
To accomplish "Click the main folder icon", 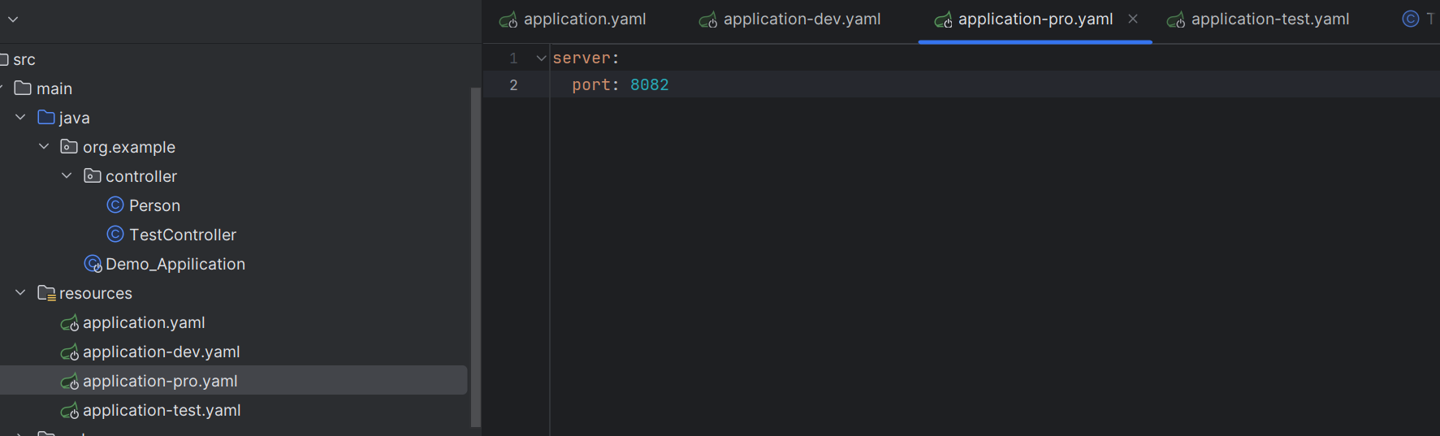I will tap(23, 88).
